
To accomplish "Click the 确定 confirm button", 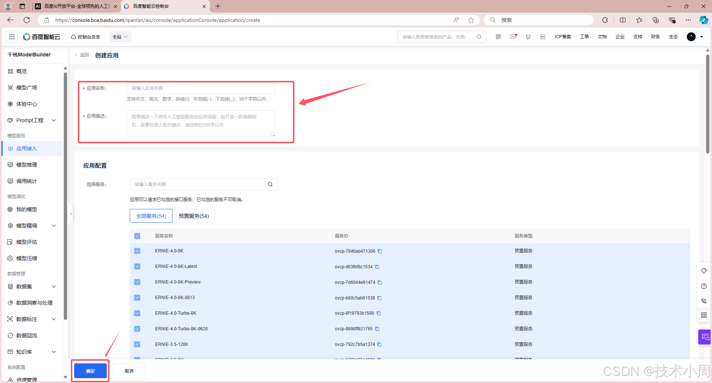I will (90, 371).
